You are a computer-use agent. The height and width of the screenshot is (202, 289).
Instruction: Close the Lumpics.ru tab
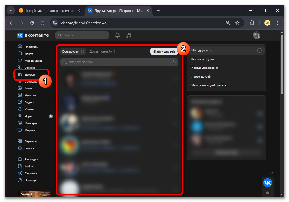[x=79, y=10]
